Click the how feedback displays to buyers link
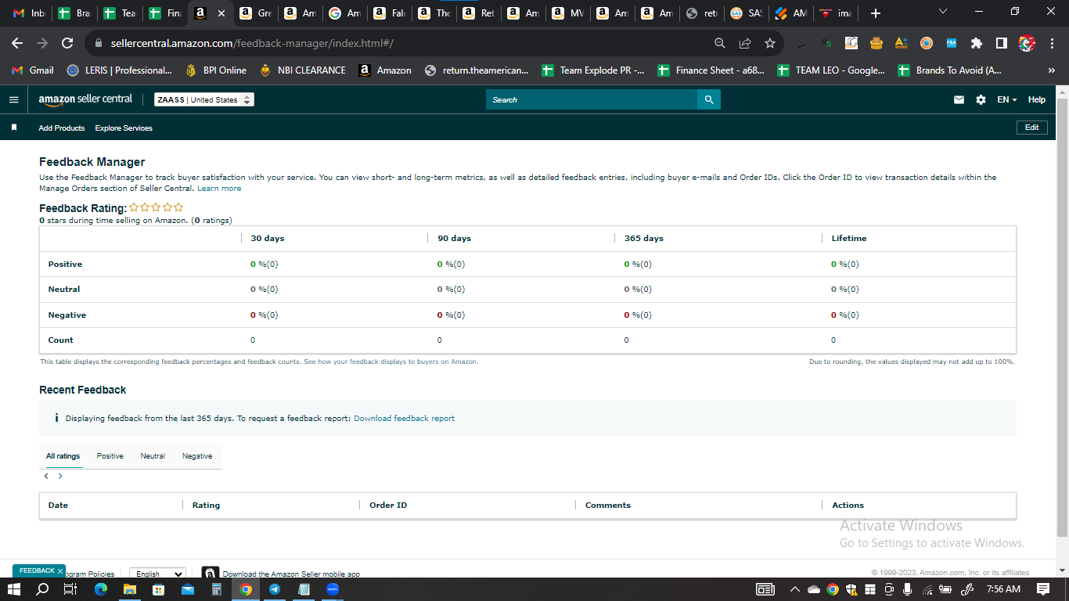Viewport: 1069px width, 601px height. point(391,362)
